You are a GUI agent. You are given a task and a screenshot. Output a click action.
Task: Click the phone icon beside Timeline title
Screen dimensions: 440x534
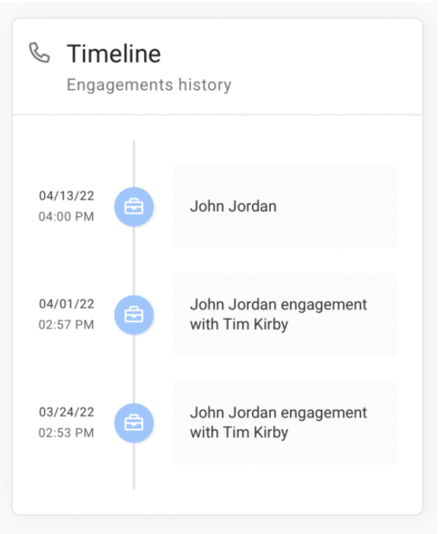click(40, 53)
